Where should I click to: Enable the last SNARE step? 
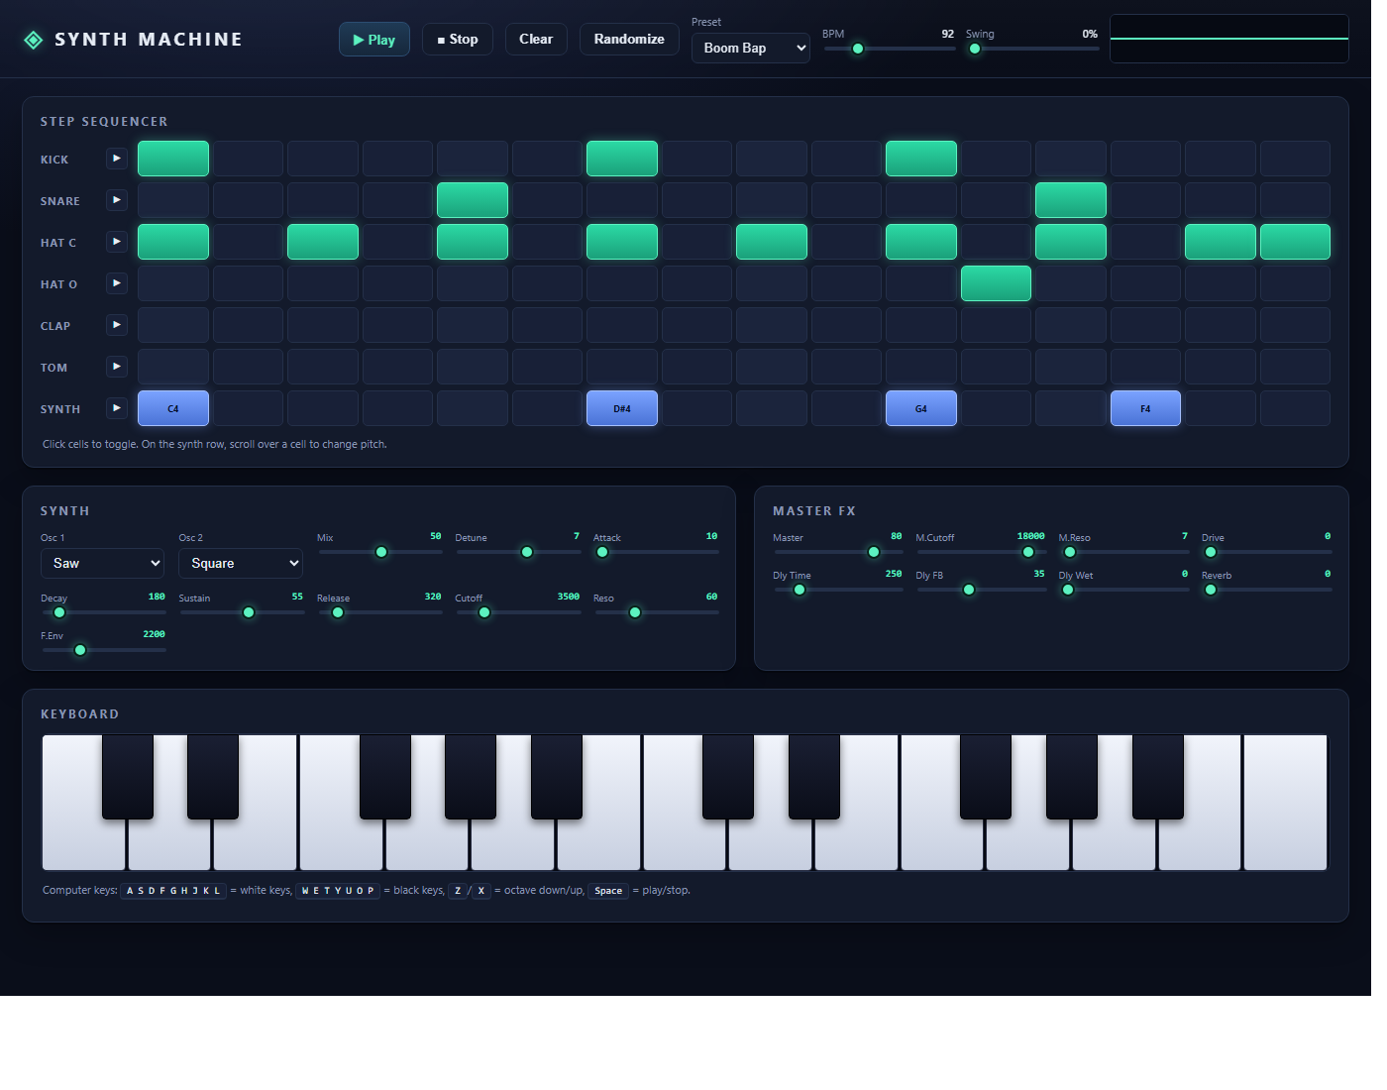[1295, 200]
